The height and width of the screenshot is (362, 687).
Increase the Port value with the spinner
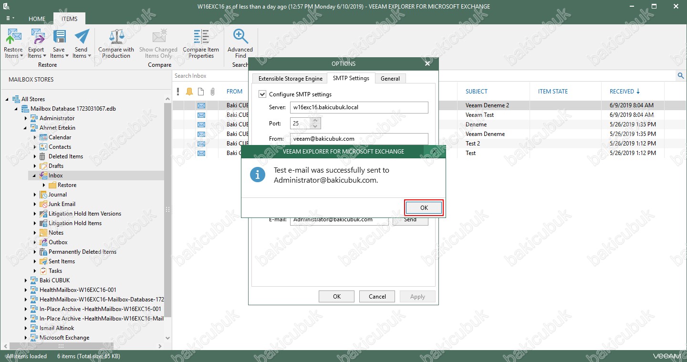click(315, 121)
